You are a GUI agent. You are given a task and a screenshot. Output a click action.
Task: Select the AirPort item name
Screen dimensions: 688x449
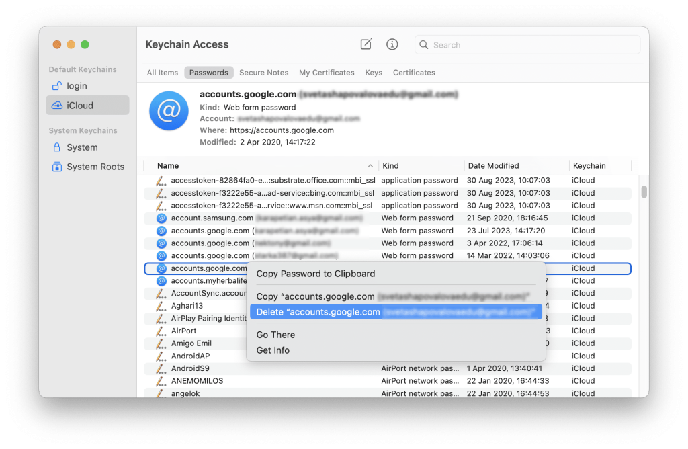pyautogui.click(x=184, y=331)
